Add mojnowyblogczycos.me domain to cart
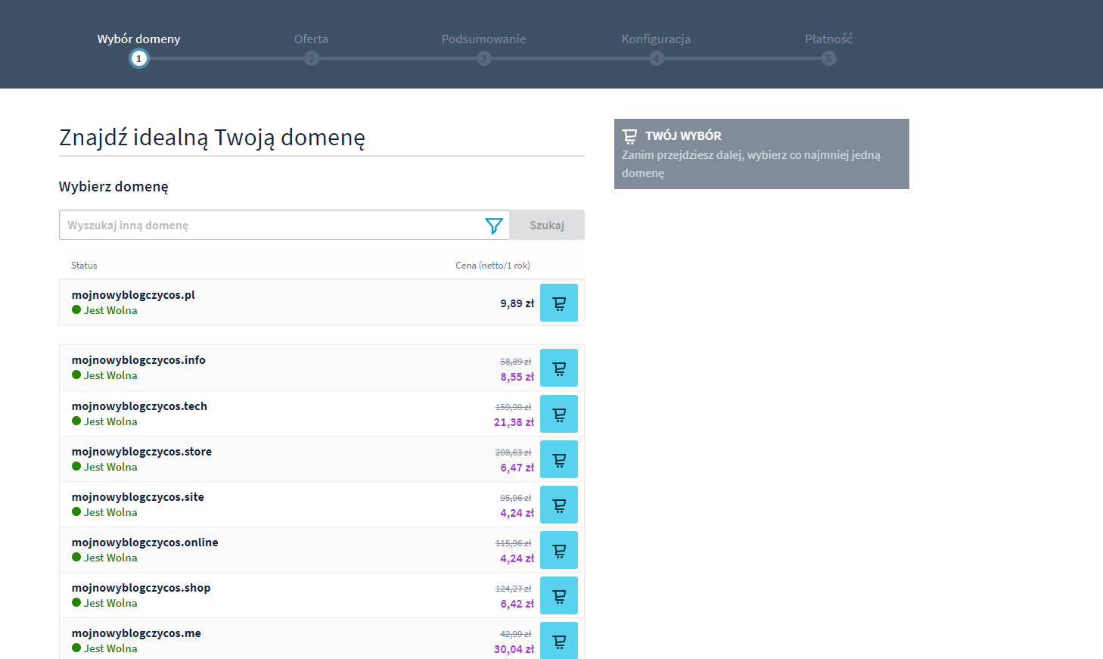Viewport: 1103px width, 659px height. 558,640
